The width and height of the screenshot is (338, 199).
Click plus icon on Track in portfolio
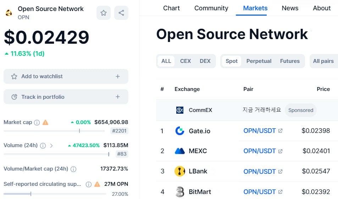tap(118, 97)
